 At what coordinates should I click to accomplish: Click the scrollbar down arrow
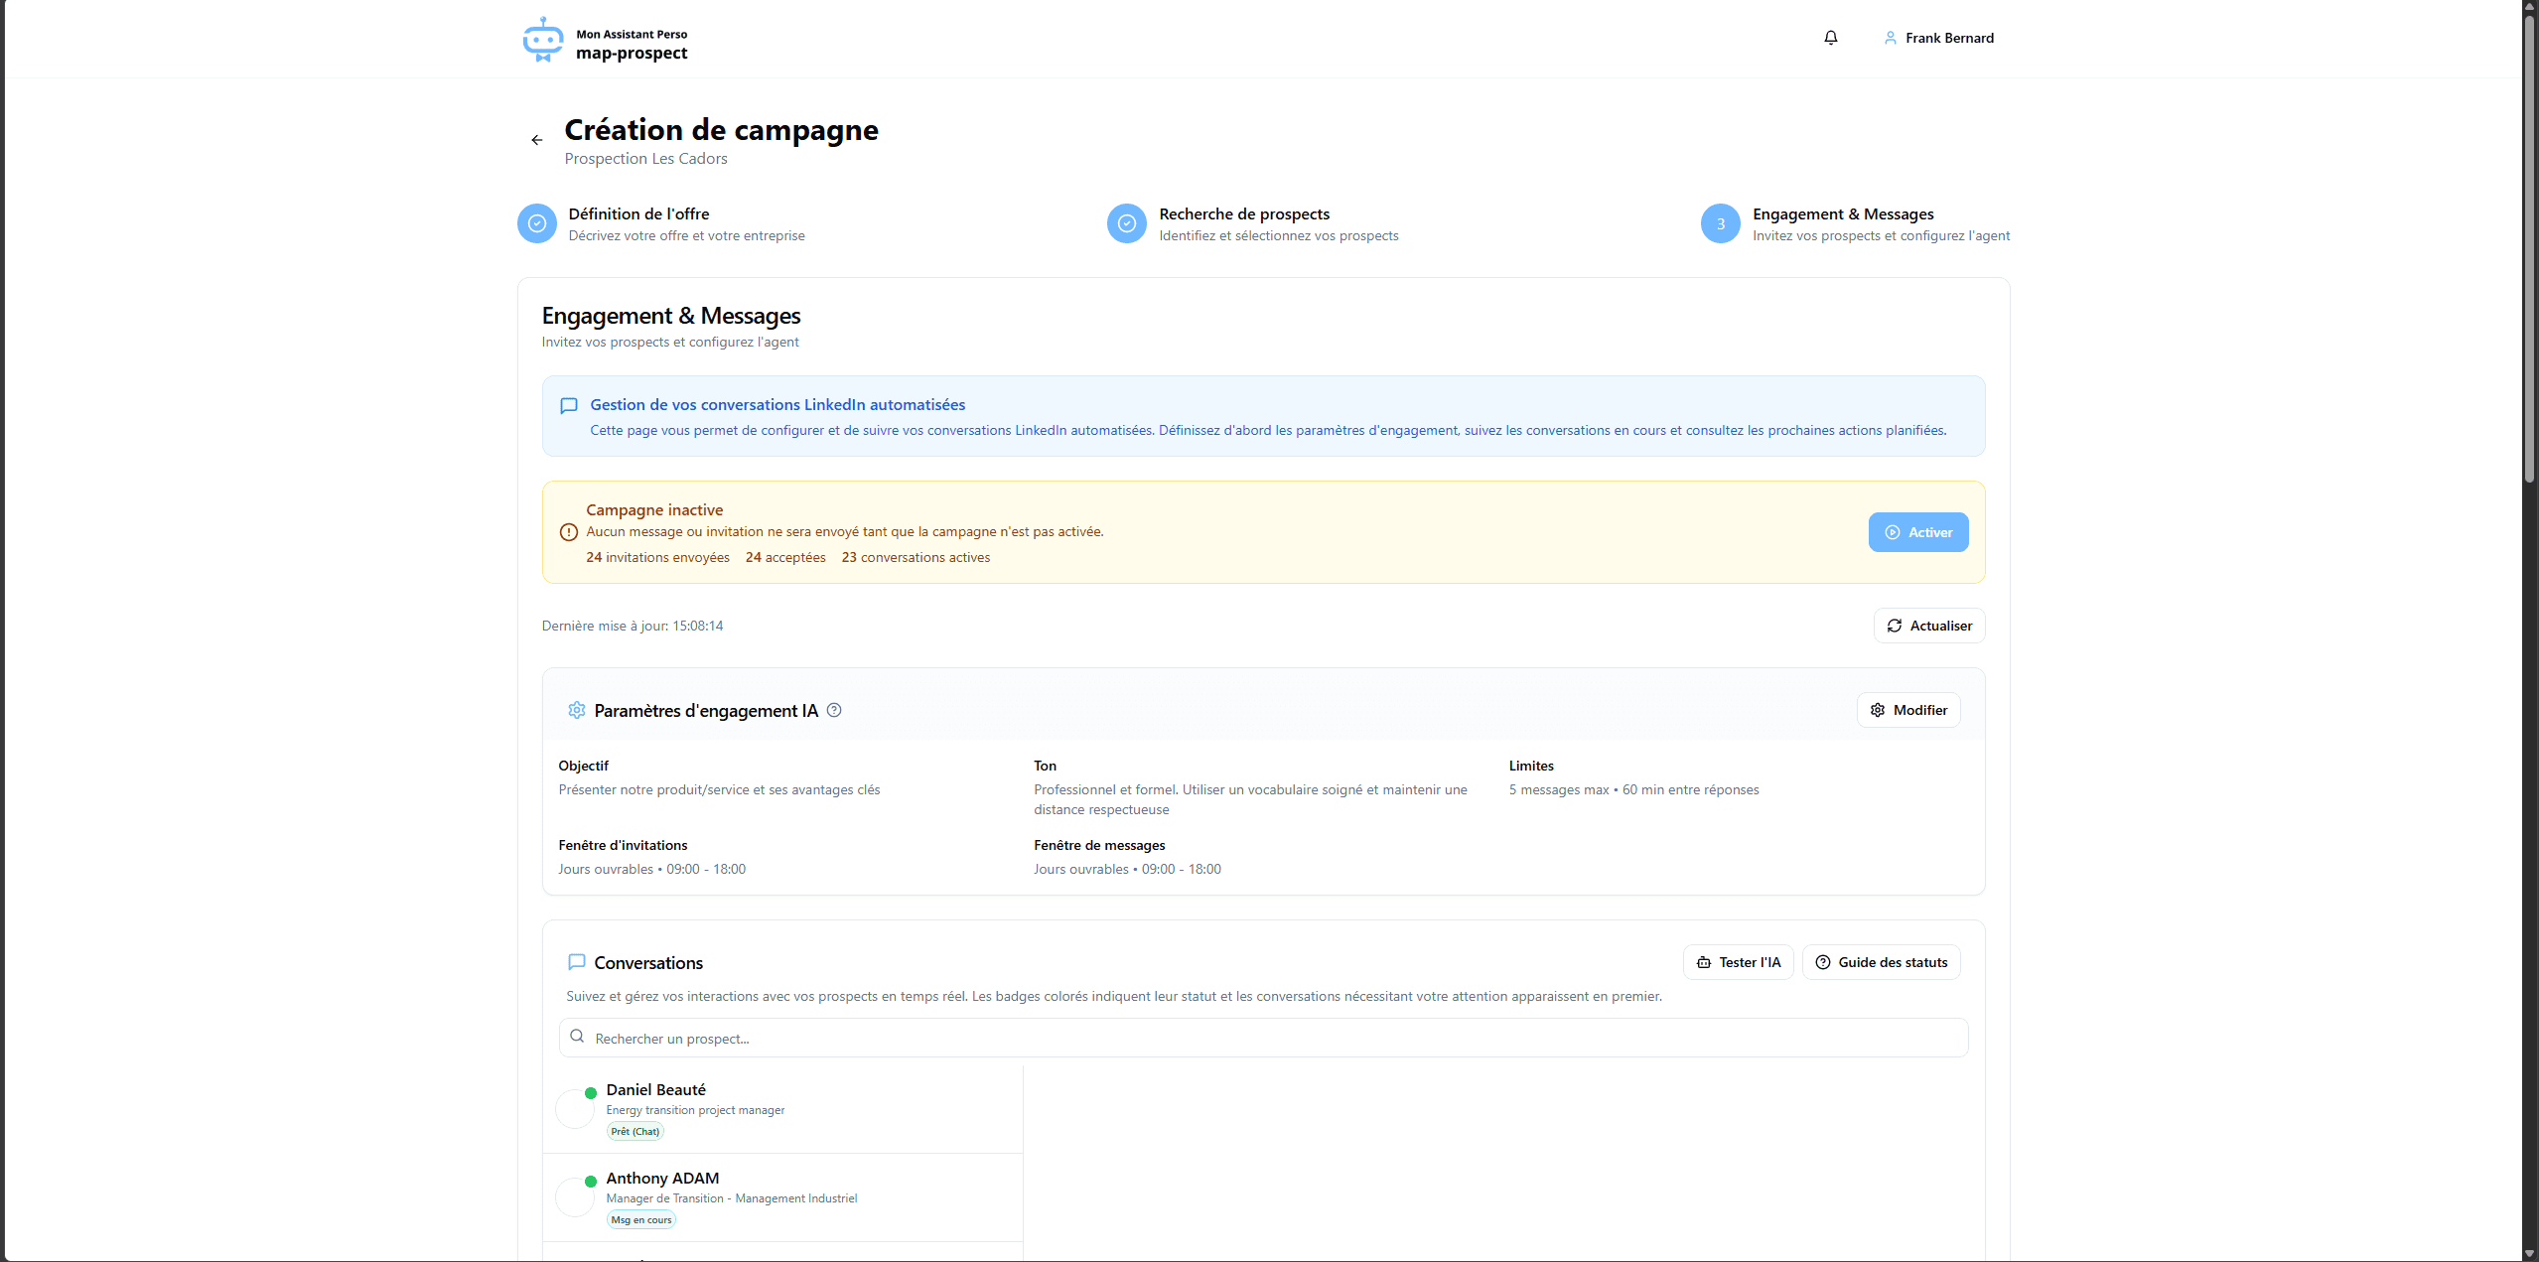(x=2529, y=1254)
